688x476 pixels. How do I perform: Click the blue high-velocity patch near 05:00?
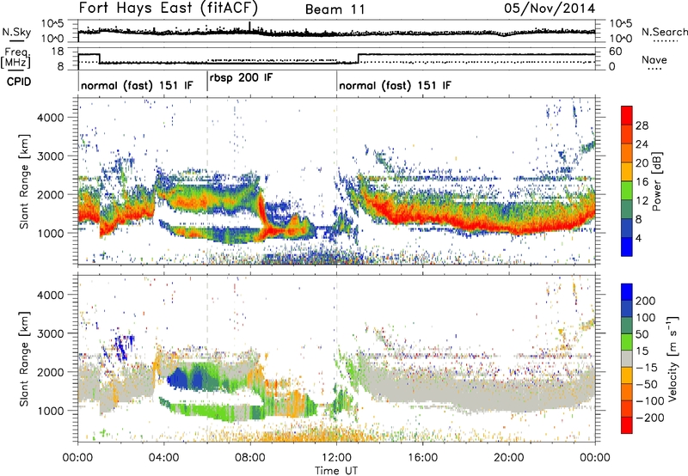point(187,379)
